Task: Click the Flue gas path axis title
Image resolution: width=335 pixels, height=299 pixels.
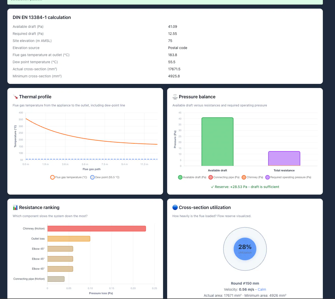Action: click(x=92, y=169)
